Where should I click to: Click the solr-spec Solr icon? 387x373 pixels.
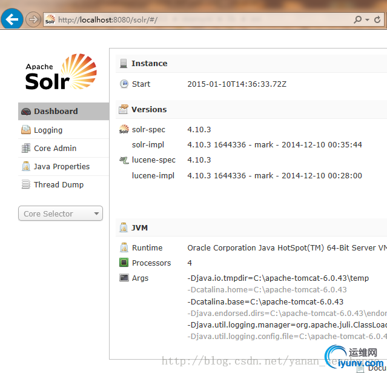(x=124, y=129)
